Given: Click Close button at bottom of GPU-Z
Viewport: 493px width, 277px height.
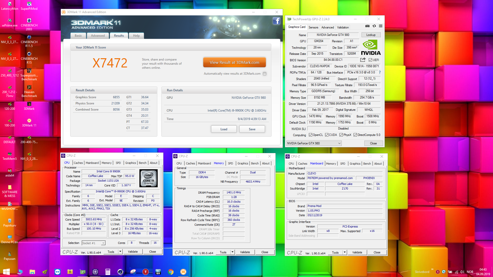Looking at the screenshot, I should click(x=373, y=143).
